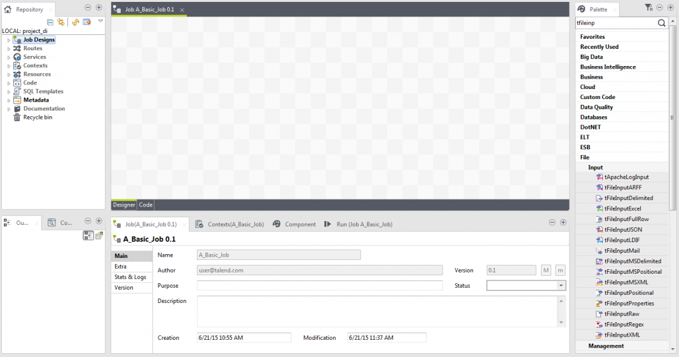
Task: Open the Repository view menu arrow
Action: point(100,21)
